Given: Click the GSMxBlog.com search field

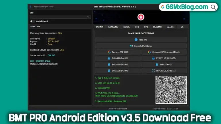Looking at the screenshot, I should (x=188, y=7).
